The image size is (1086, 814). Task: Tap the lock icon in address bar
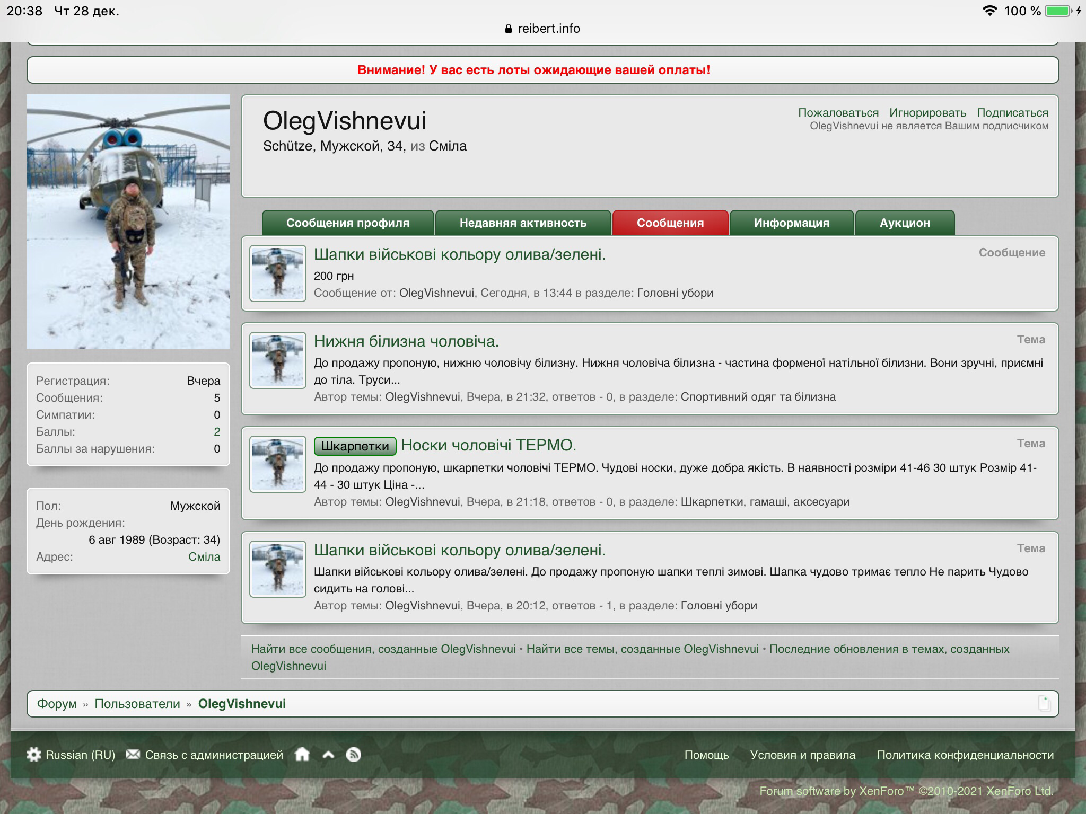click(509, 29)
